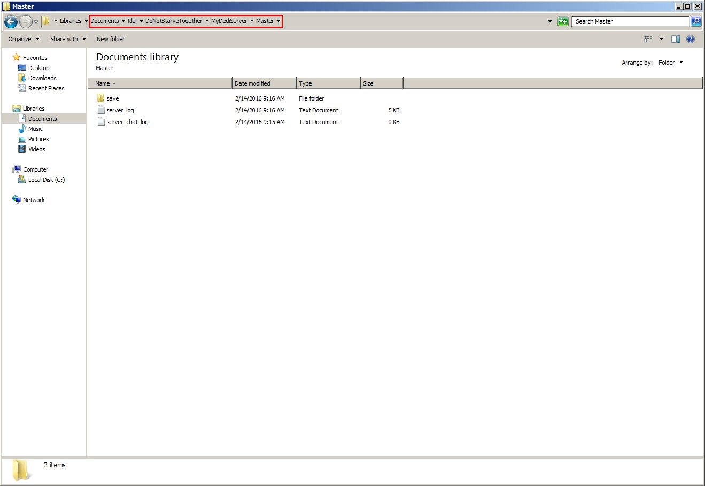Viewport: 705px width, 486px height.
Task: Go to MyDediServer breadcrumb segment
Action: [229, 21]
